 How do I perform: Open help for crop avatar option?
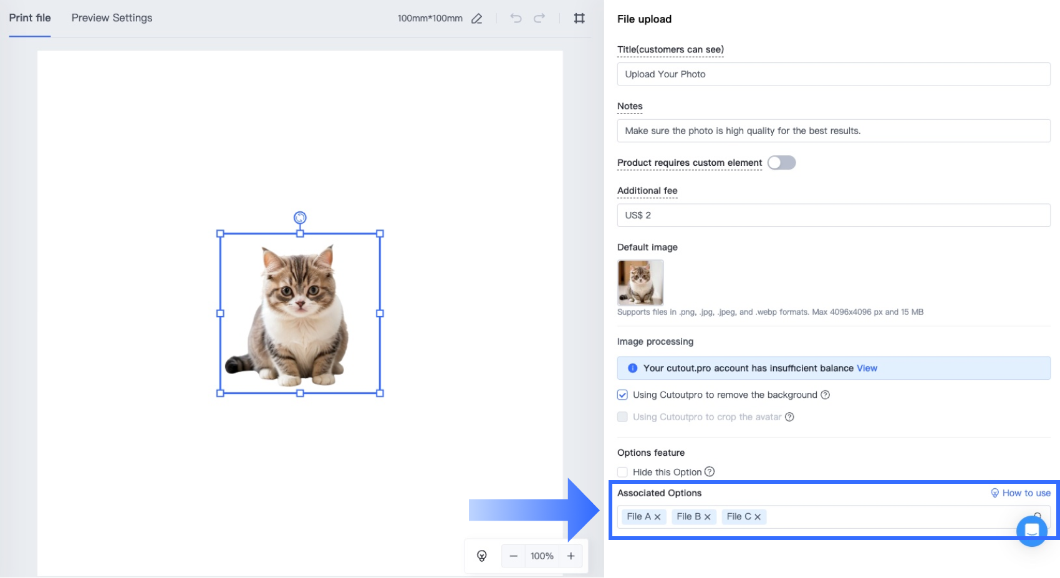(789, 417)
